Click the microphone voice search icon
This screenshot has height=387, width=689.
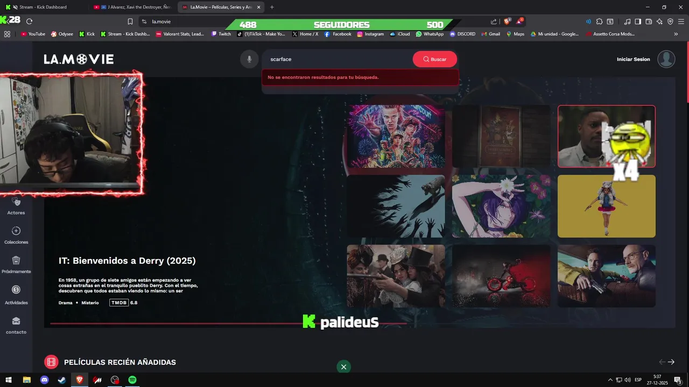tap(249, 59)
